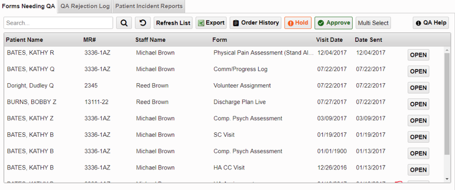Select the Forms Needing QA tab
The height and width of the screenshot is (190, 455).
(28, 6)
